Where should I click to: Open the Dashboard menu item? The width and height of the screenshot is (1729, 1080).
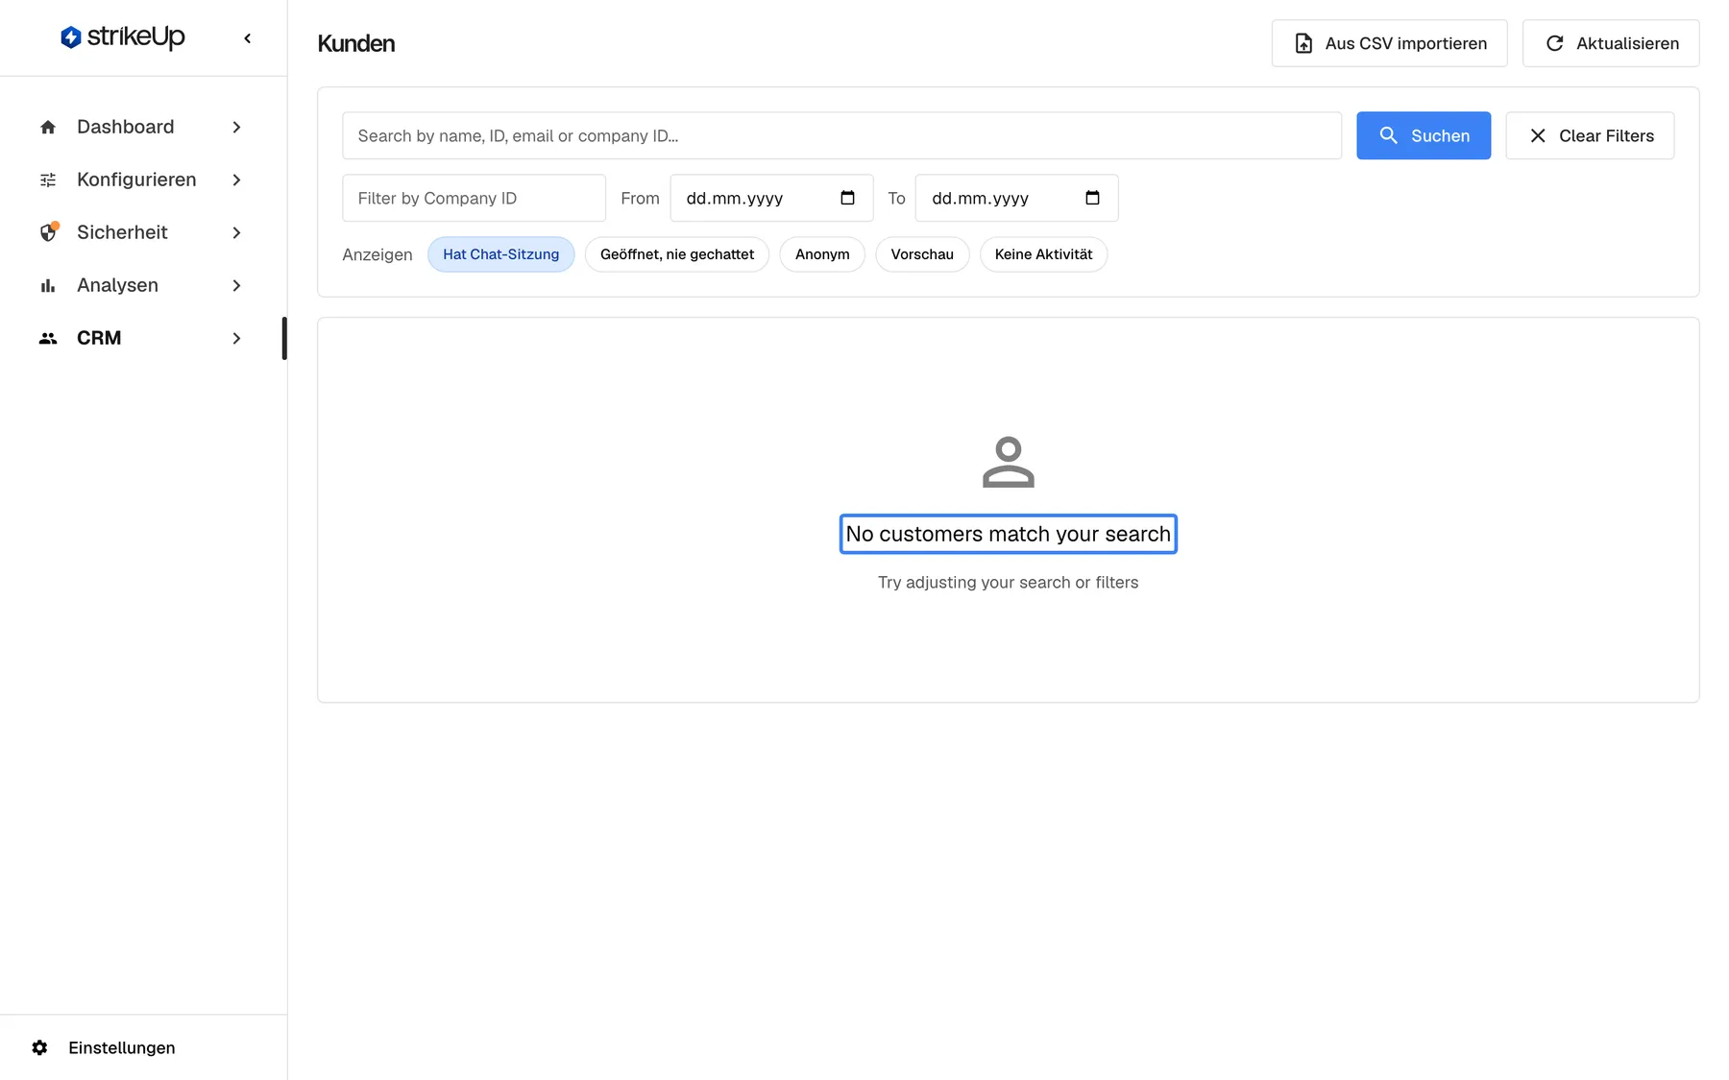(x=142, y=127)
